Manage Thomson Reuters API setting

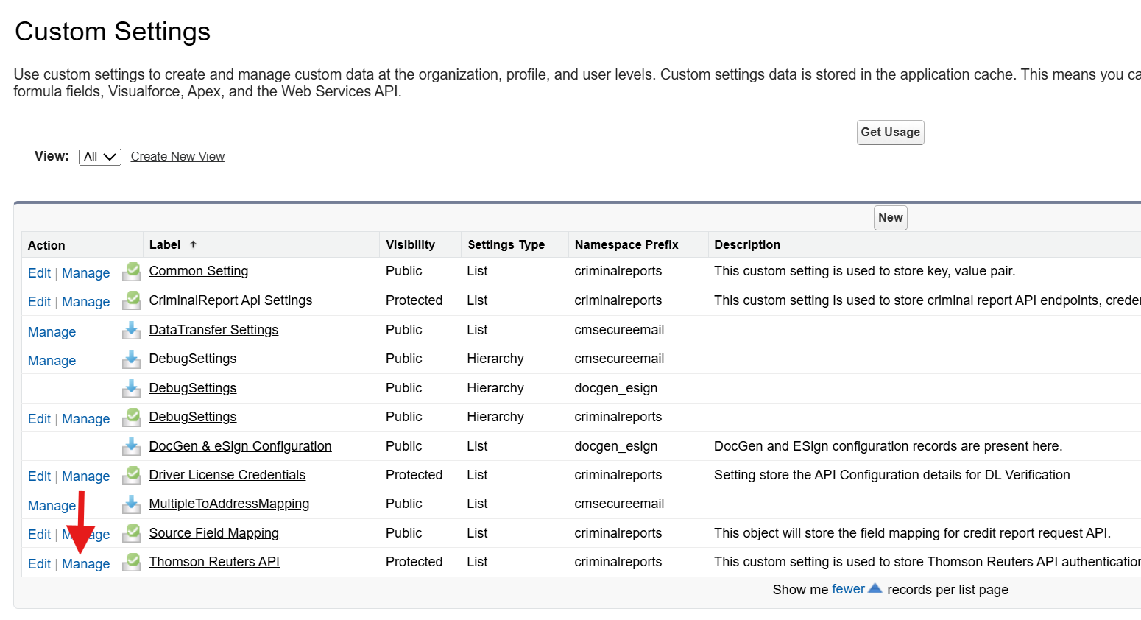pos(86,564)
